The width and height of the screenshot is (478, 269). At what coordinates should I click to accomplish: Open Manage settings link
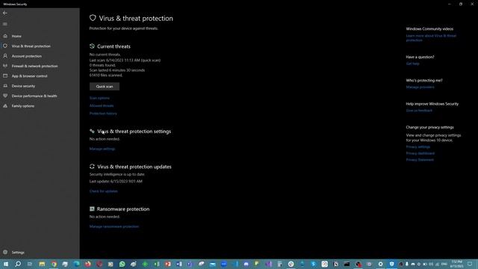pos(102,149)
